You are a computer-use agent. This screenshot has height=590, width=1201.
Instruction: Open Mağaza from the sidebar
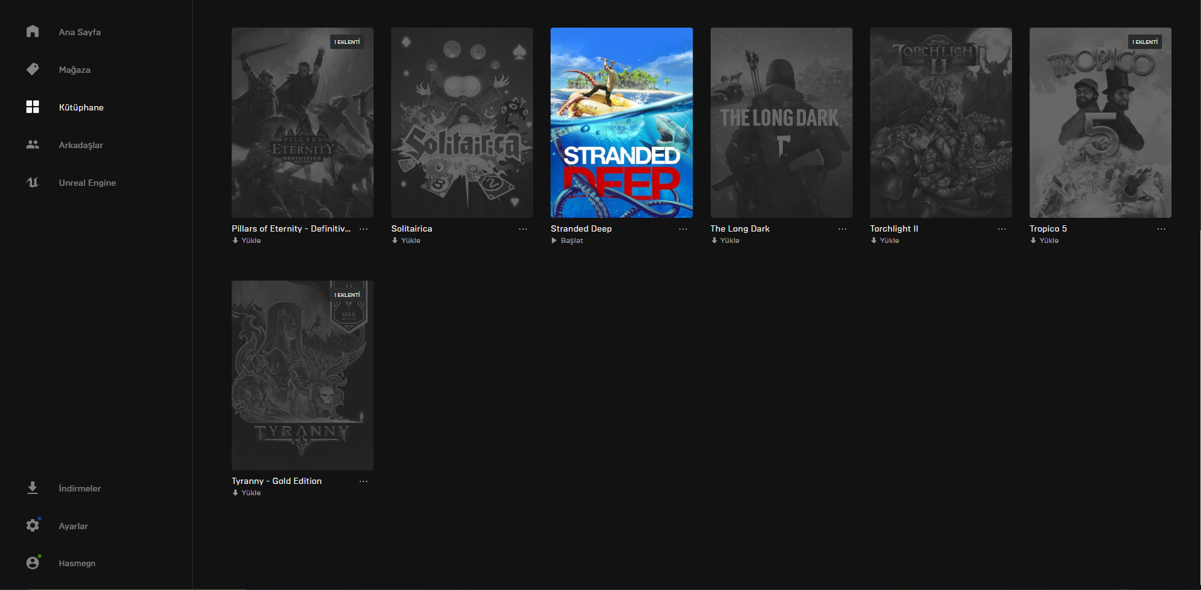75,70
